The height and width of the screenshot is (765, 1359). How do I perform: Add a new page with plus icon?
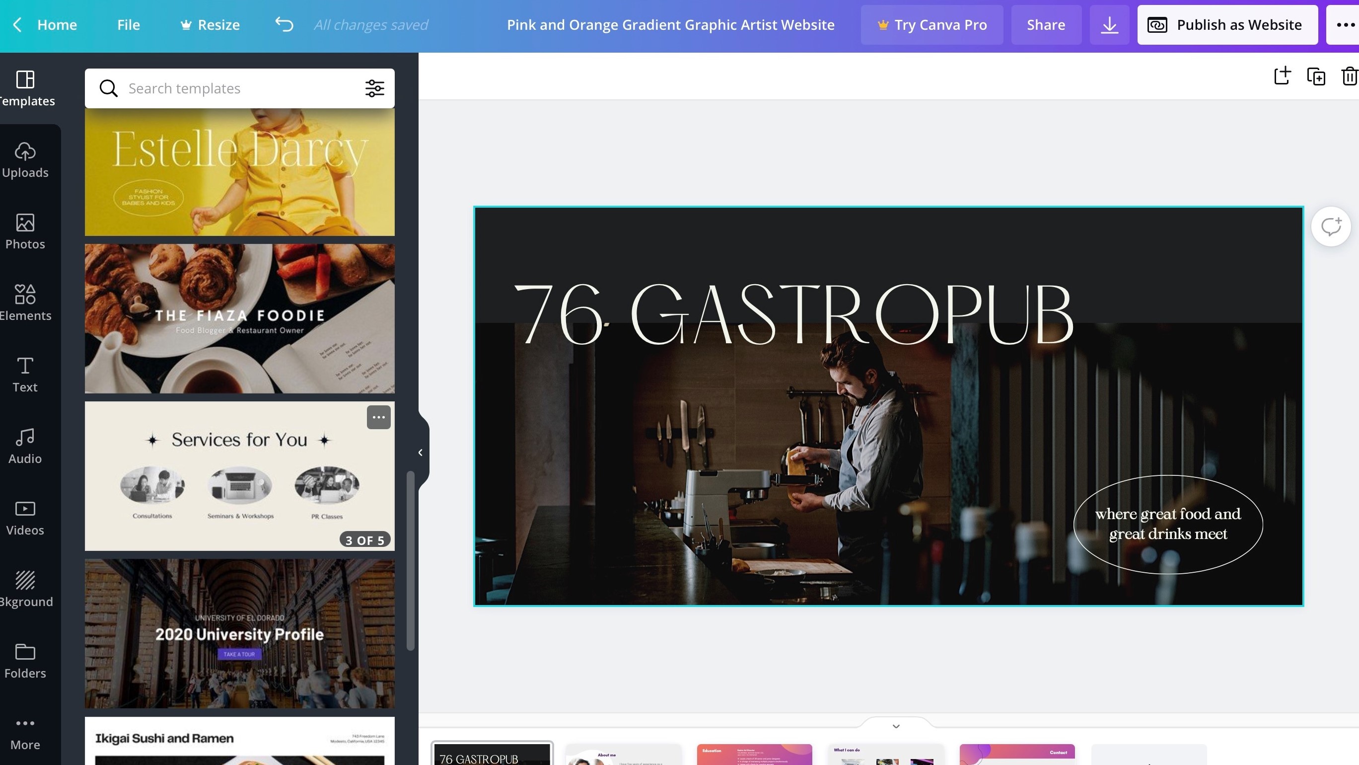click(1282, 76)
